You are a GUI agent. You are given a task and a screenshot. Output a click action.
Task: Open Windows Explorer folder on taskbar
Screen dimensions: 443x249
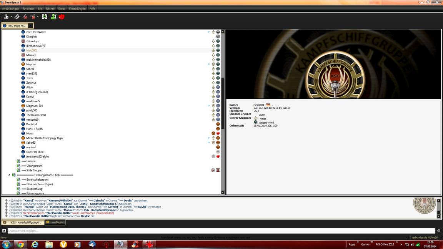49,244
